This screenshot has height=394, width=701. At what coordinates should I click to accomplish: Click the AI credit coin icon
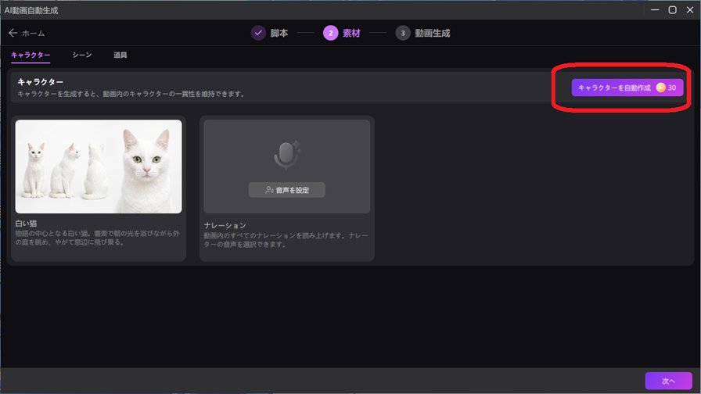pos(660,88)
